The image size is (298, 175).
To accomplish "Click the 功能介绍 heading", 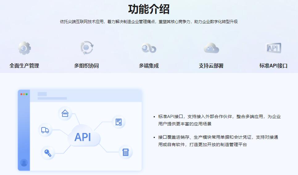I will pos(149,9).
